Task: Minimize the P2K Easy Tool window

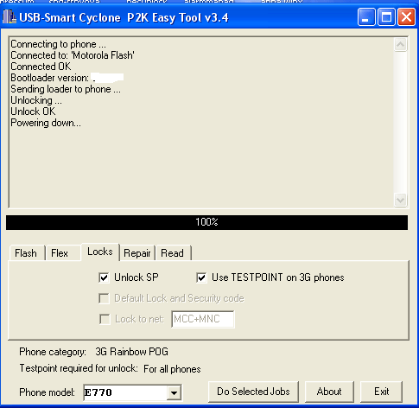Action: 366,17
